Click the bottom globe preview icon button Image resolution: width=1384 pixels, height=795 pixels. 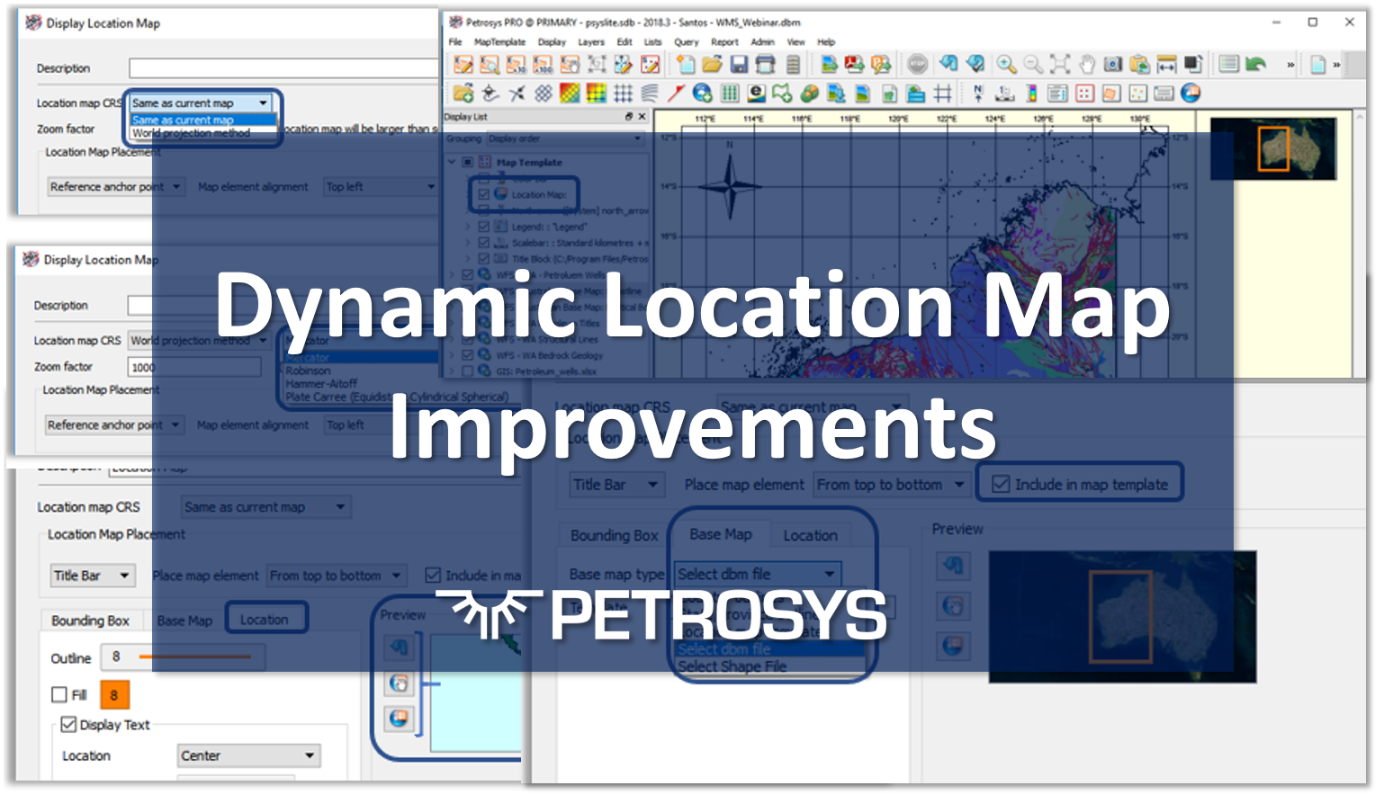(399, 718)
